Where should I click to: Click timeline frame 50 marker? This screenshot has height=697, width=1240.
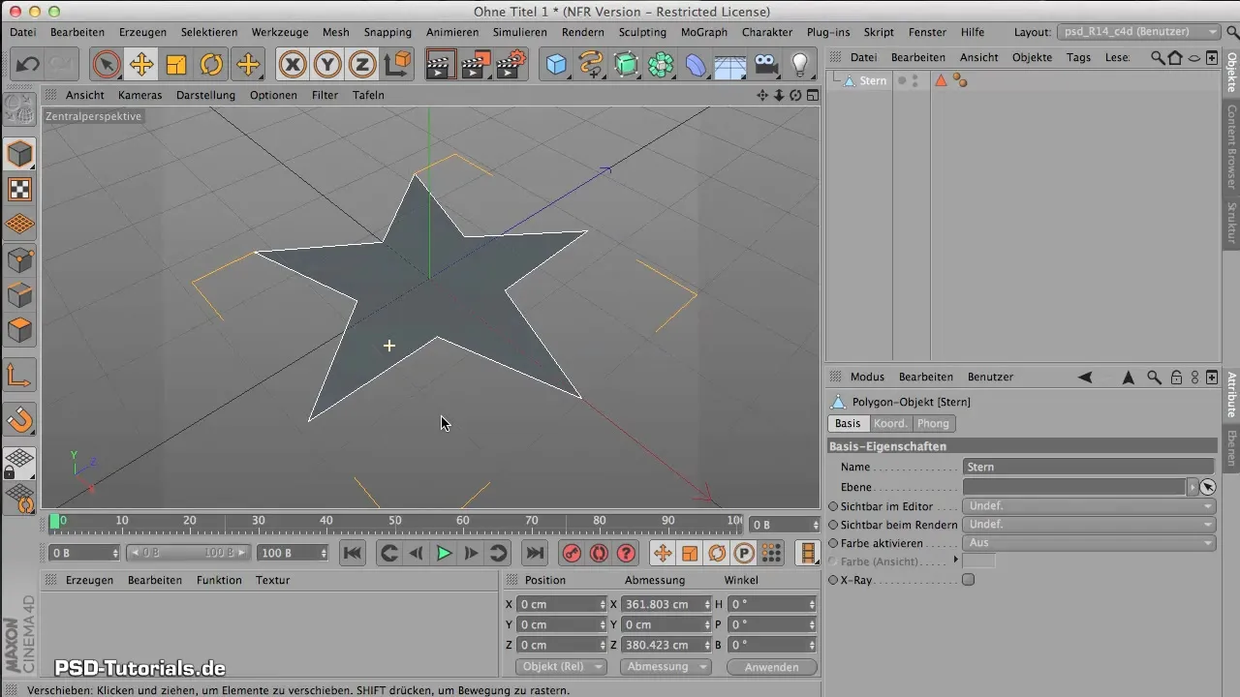click(395, 521)
